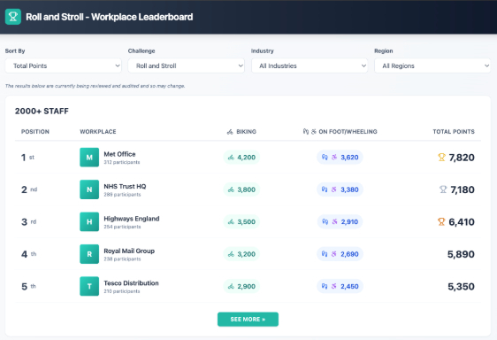Click wheelchair icon in the 2,690 badge
This screenshot has width=497, height=340.
point(334,254)
